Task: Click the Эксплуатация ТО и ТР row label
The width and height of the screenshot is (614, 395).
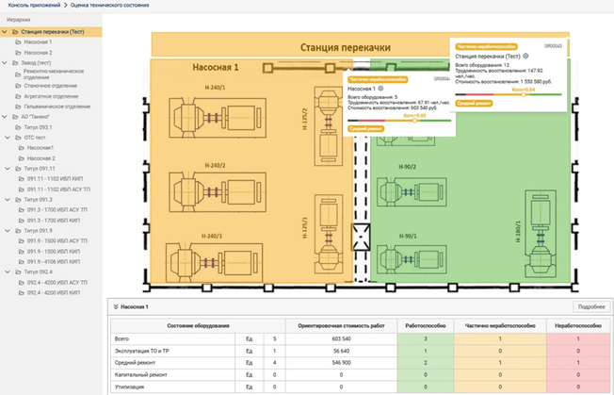Action: 142,351
